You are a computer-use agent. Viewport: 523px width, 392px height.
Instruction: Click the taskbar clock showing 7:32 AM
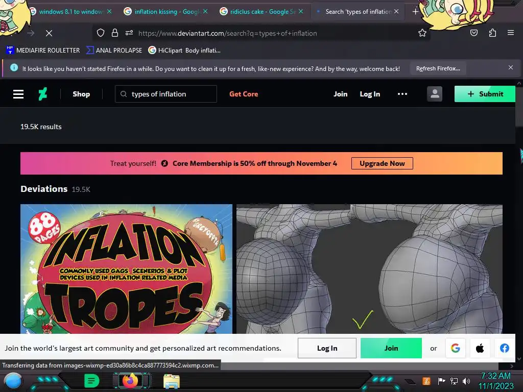pos(495,381)
